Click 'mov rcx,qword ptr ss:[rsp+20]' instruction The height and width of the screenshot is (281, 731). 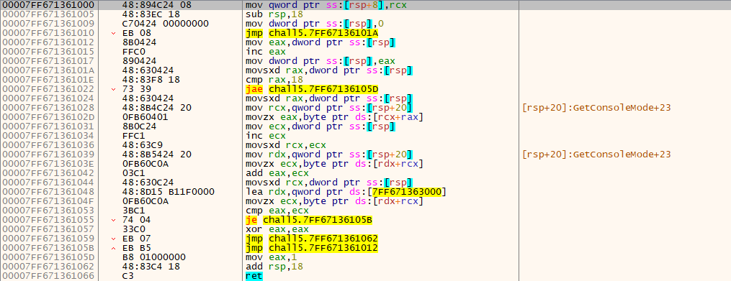click(x=330, y=108)
